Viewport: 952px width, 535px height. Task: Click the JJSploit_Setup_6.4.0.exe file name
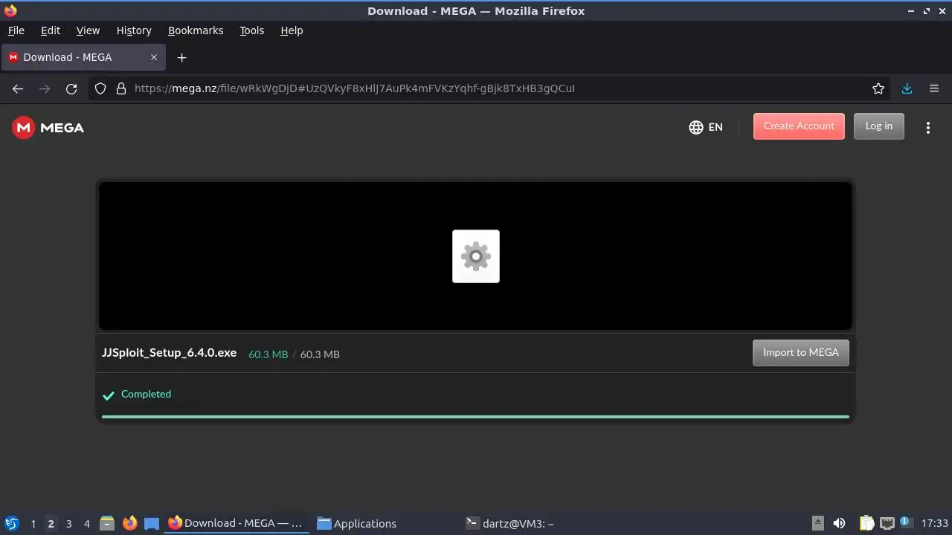click(169, 353)
